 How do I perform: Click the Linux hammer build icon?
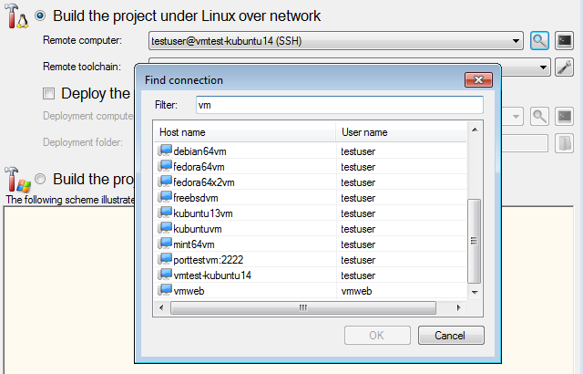pyautogui.click(x=16, y=16)
